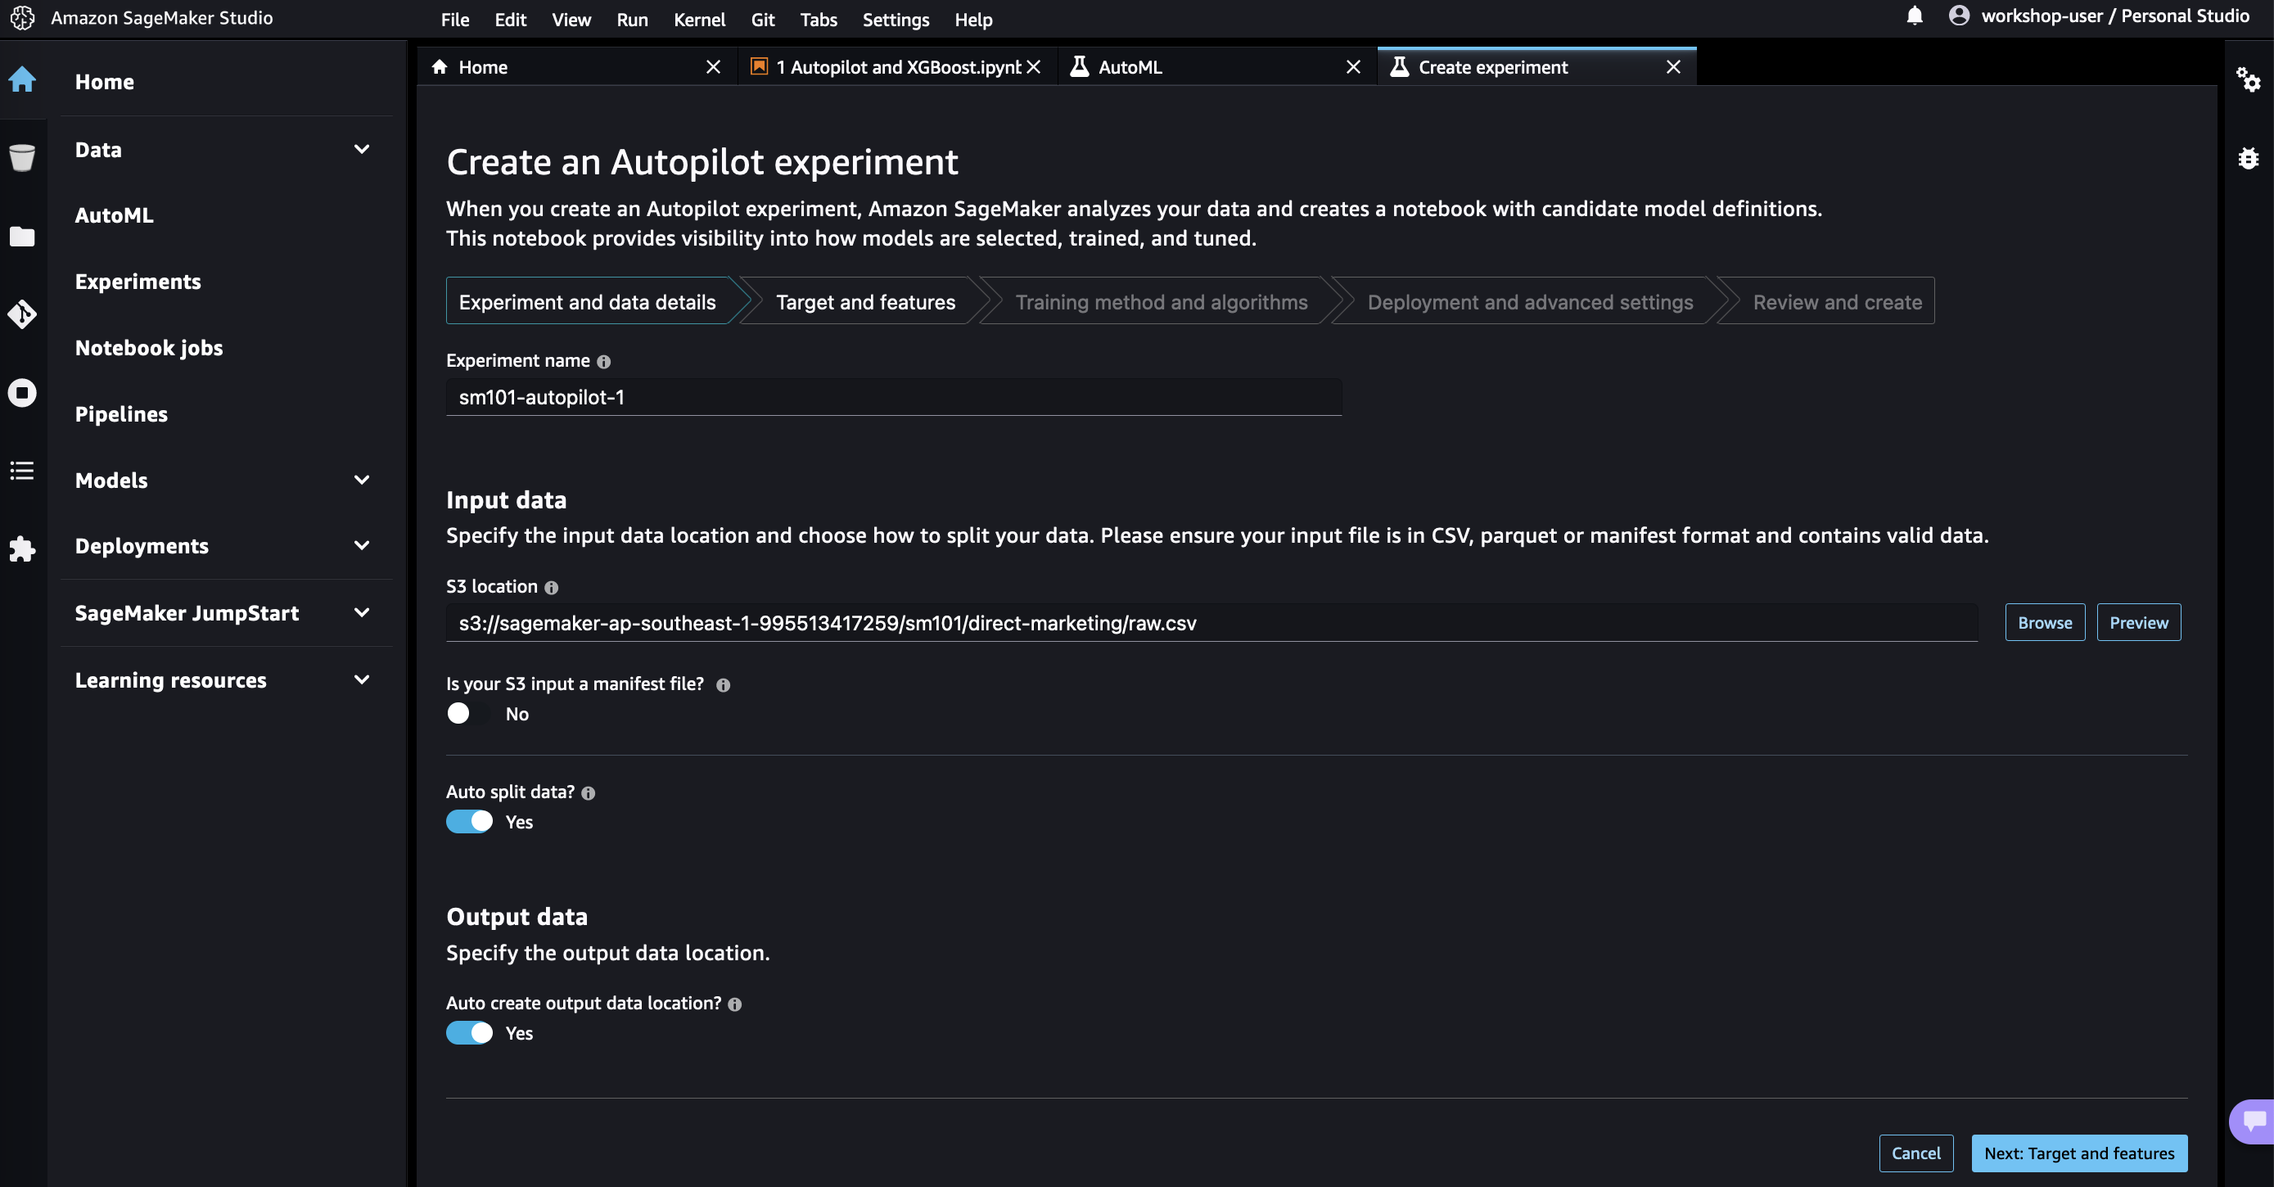This screenshot has width=2274, height=1187.
Task: Click the SageMaker Studio logo icon
Action: [22, 18]
